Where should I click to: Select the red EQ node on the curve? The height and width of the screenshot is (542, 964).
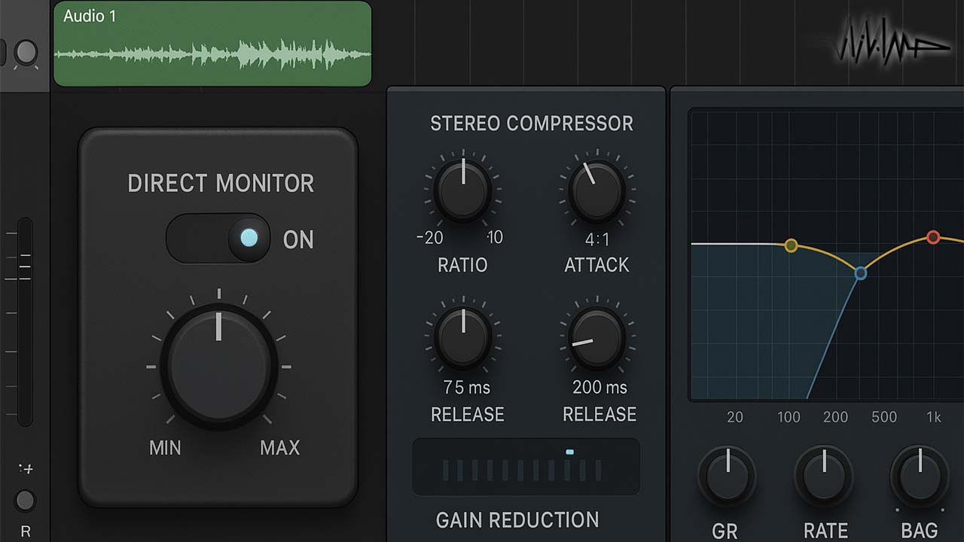coord(933,238)
